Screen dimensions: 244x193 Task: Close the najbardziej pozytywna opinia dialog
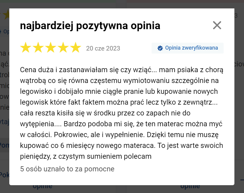tap(217, 25)
